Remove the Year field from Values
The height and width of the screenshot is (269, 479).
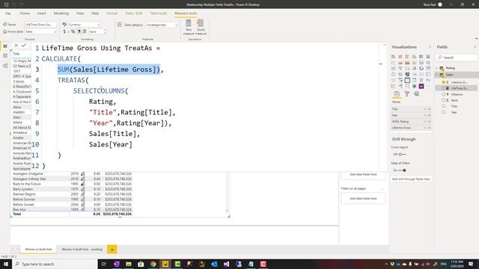coord(429,115)
